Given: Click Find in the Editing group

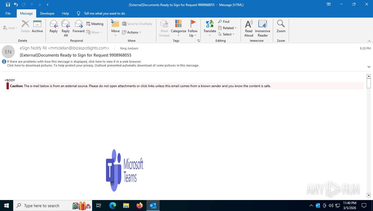Looking at the screenshot, I should 224,21.
